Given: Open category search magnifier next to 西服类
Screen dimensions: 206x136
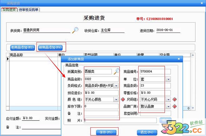Looking at the screenshot, I should click(x=117, y=72).
